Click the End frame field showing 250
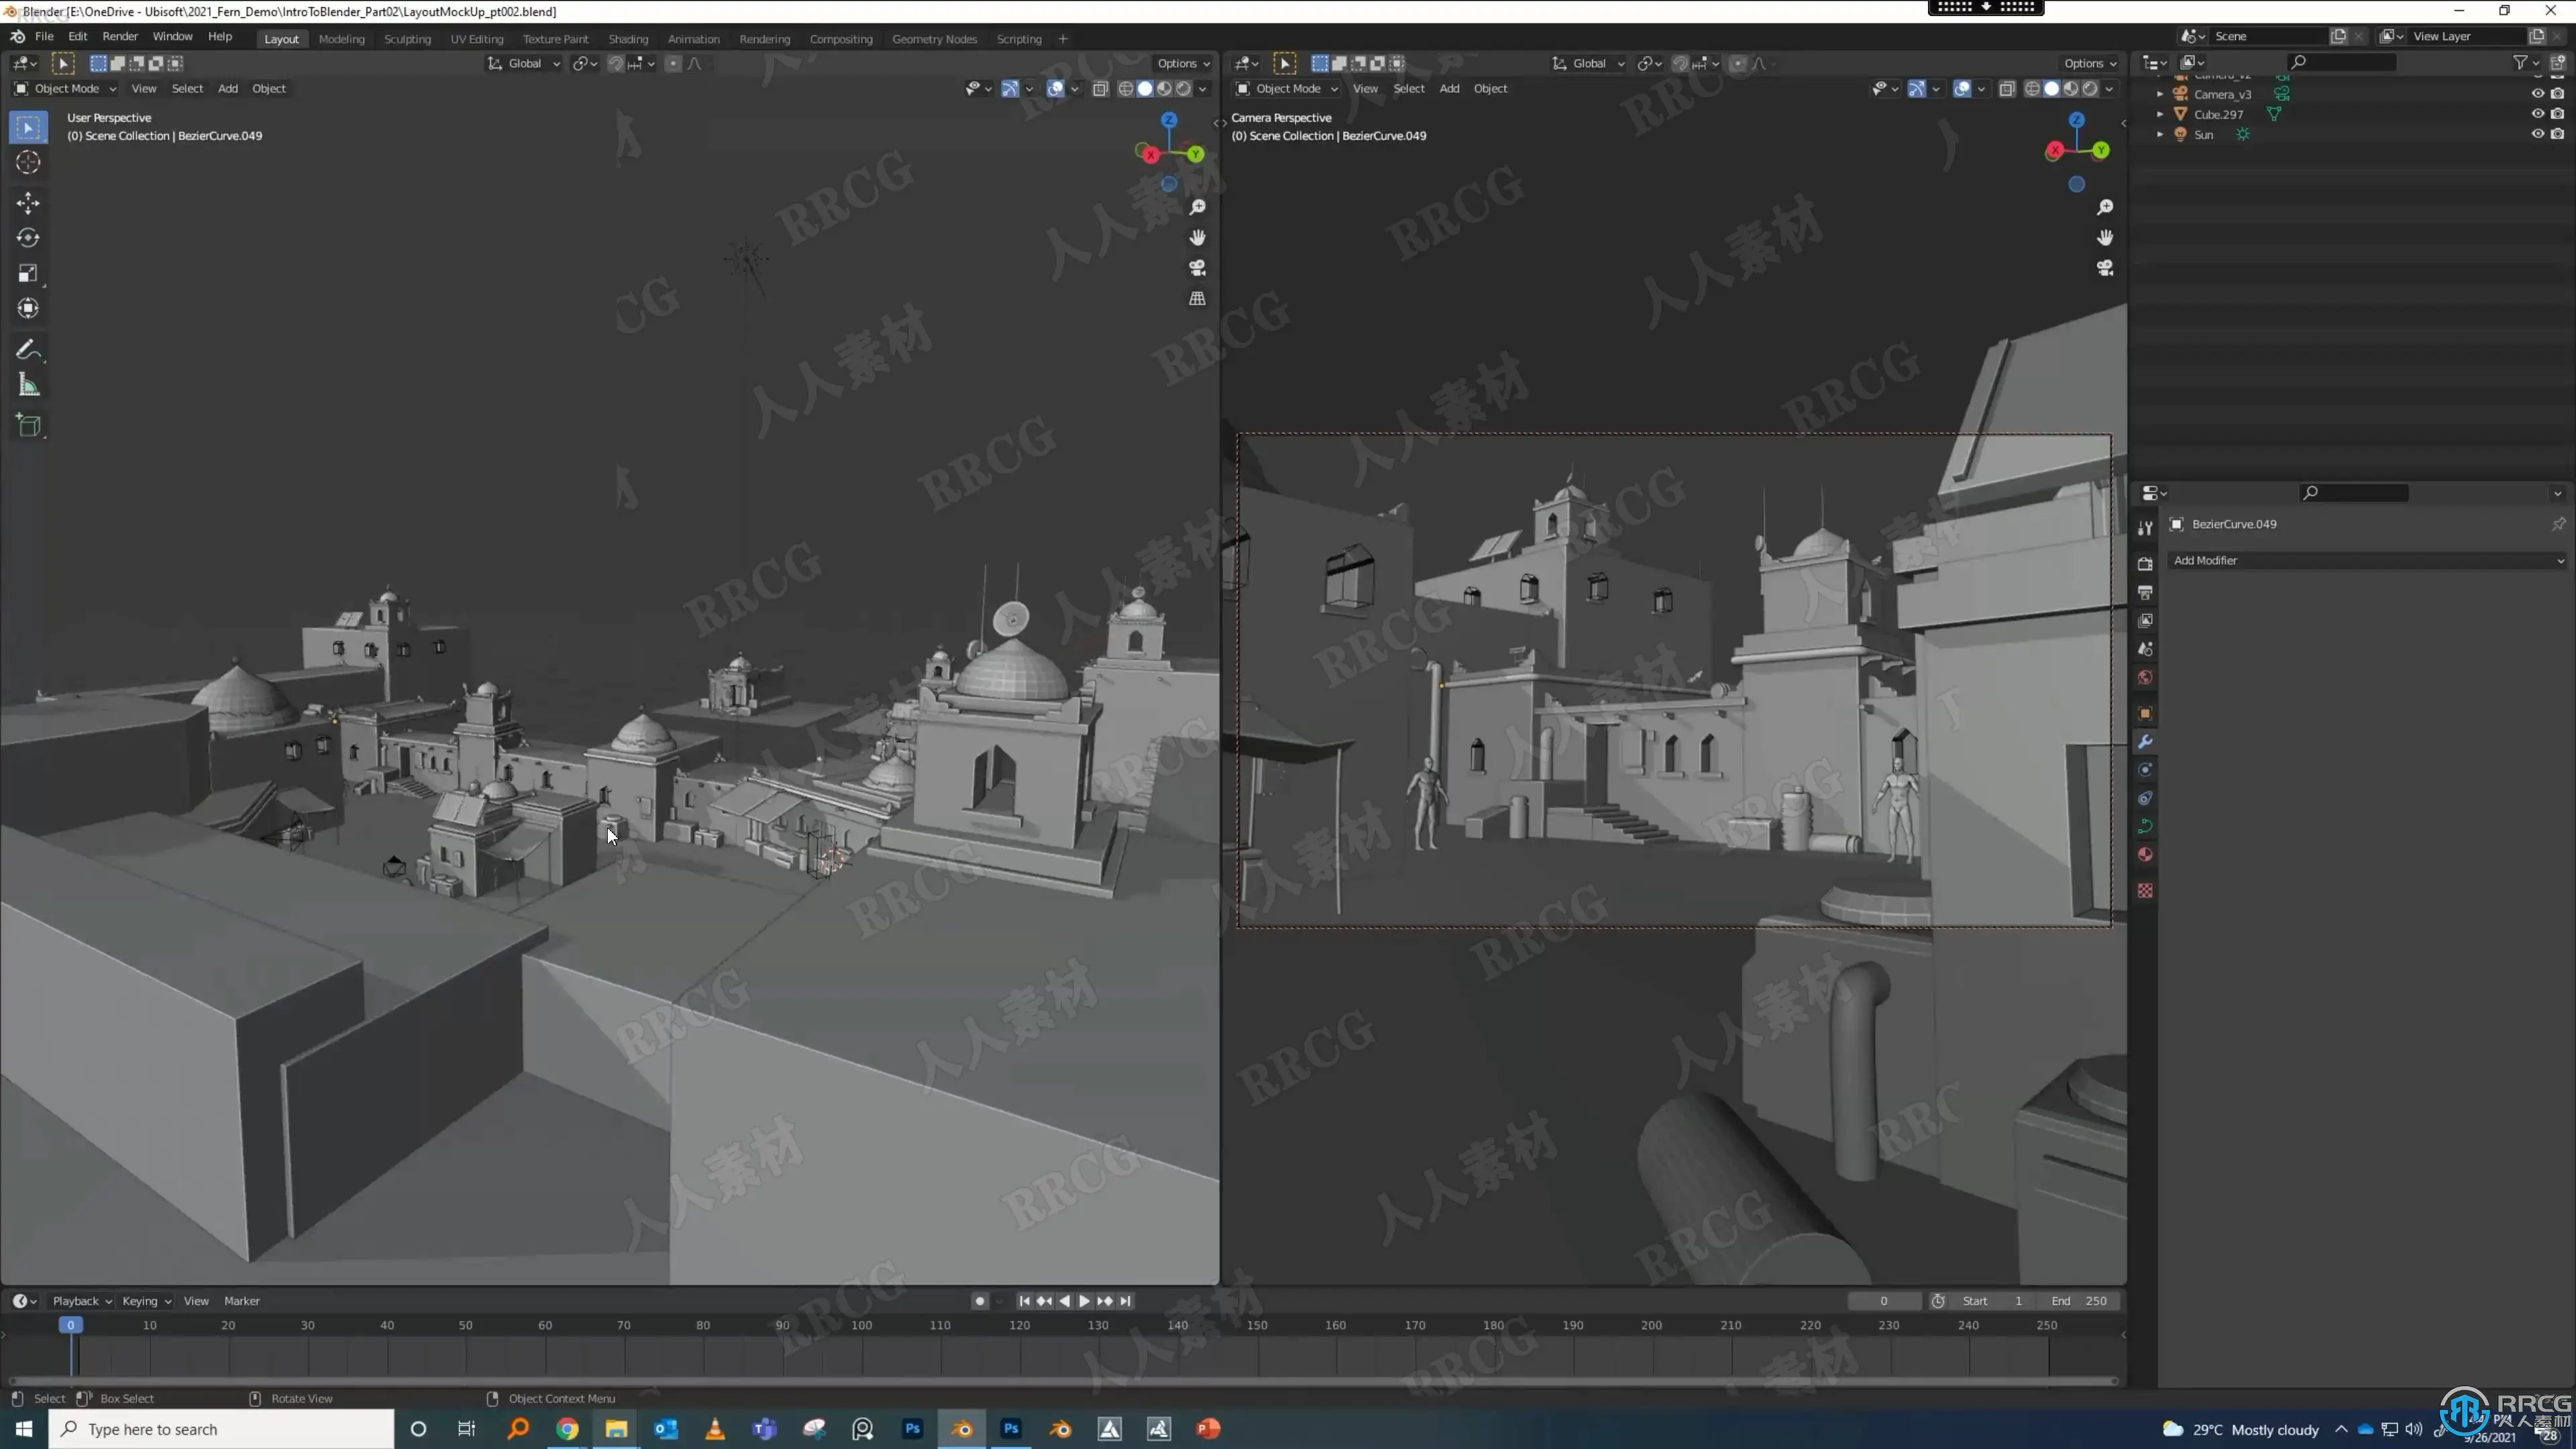This screenshot has height=1449, width=2576. [x=2079, y=1301]
